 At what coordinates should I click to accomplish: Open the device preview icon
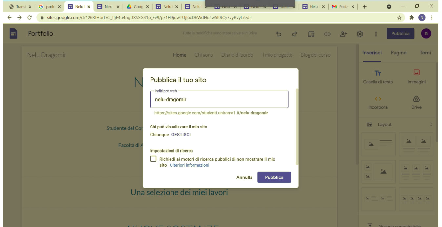[x=311, y=34]
